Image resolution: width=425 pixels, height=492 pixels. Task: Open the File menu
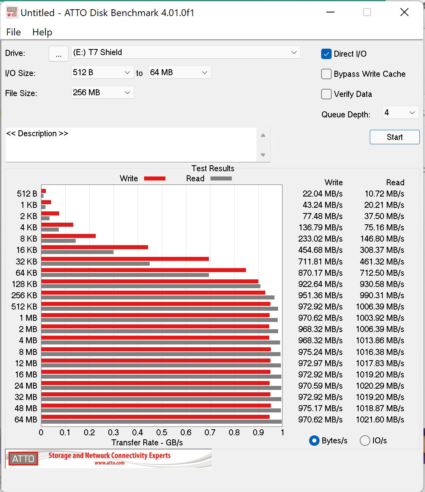pyautogui.click(x=13, y=32)
